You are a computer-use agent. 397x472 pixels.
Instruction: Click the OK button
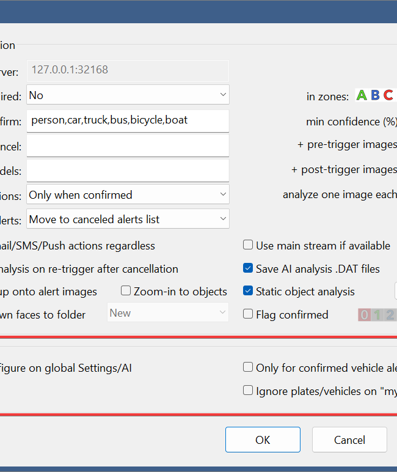[263, 440]
